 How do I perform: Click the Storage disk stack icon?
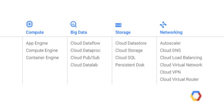click(118, 25)
